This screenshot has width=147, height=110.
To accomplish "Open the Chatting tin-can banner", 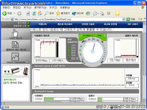I will pyautogui.click(x=16, y=71).
